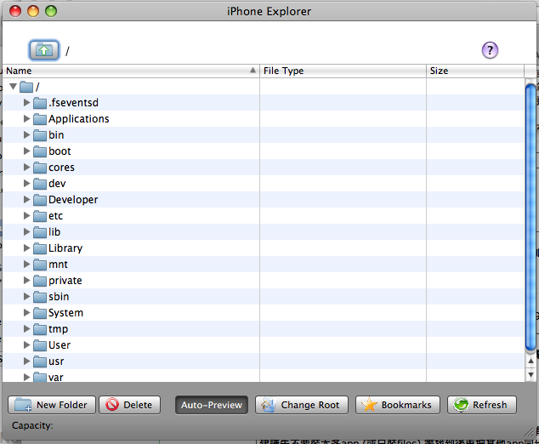Select the 'private' row text
This screenshot has height=444, width=539.
click(x=65, y=281)
